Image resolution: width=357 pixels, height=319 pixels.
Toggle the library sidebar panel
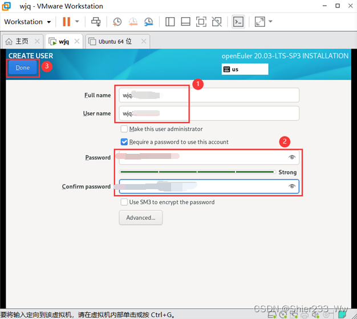tap(170, 22)
